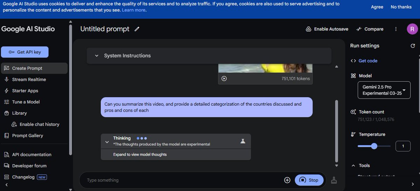Open Create Prompt in the sidebar
Viewport: 420px width, 191px height.
point(34,68)
